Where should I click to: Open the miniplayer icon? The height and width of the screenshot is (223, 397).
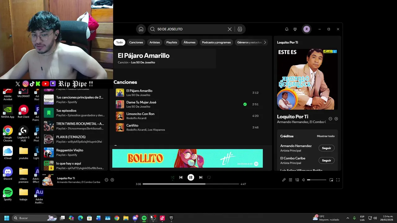[331, 180]
